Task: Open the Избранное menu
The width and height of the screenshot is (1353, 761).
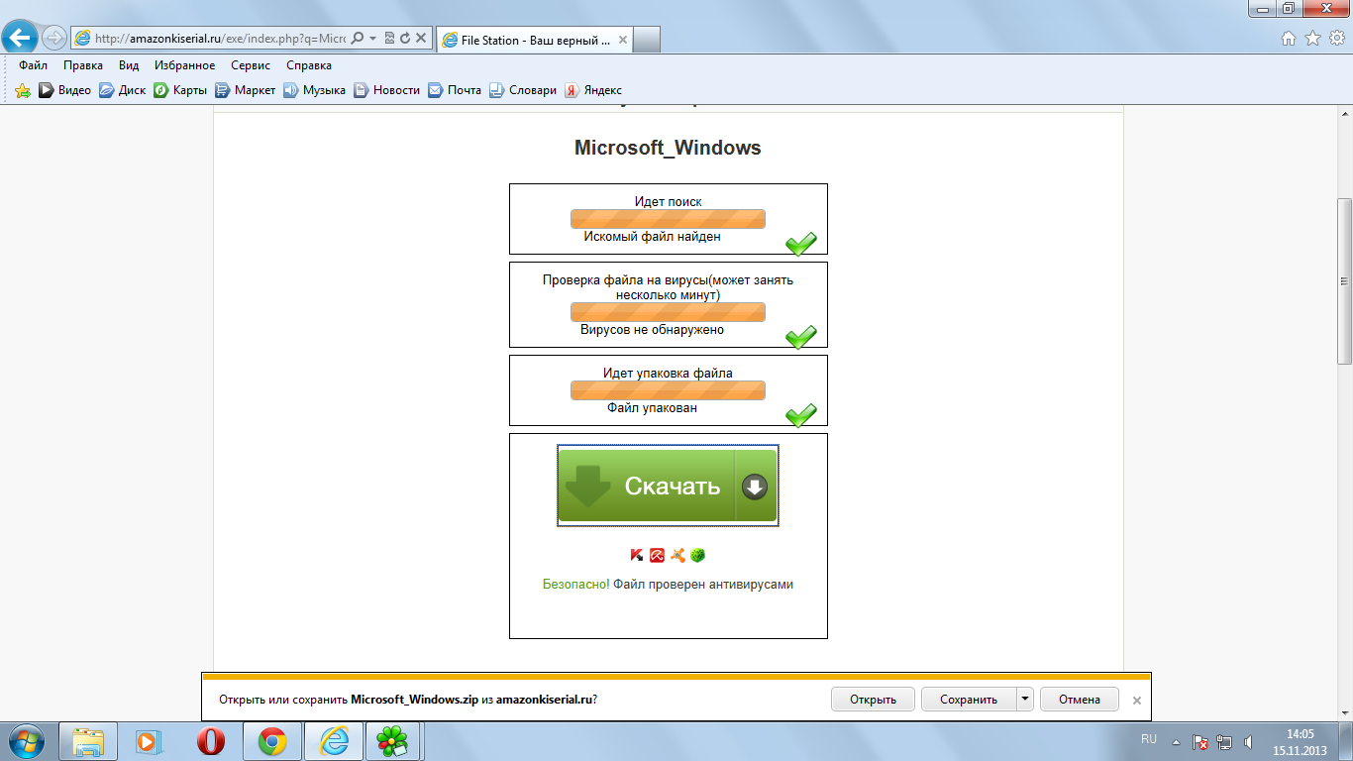Action: click(x=185, y=65)
